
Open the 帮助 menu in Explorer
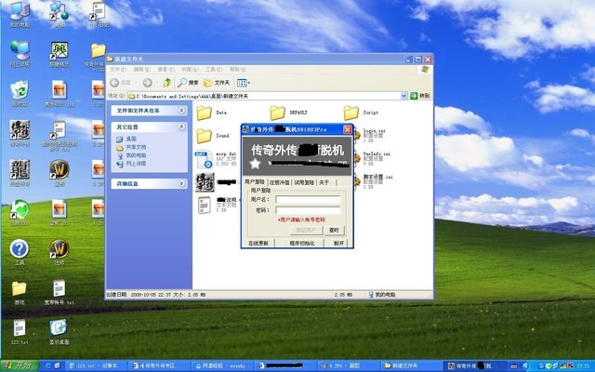click(238, 70)
